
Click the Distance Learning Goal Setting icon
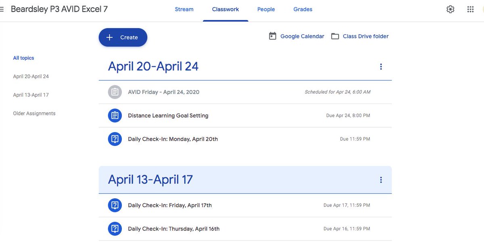pyautogui.click(x=115, y=116)
